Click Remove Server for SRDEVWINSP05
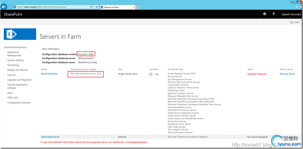The height and width of the screenshot is (149, 303). tap(287, 74)
